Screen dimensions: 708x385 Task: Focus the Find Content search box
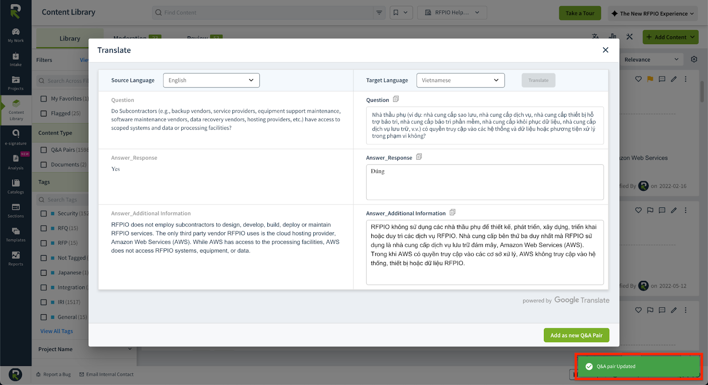click(x=263, y=12)
